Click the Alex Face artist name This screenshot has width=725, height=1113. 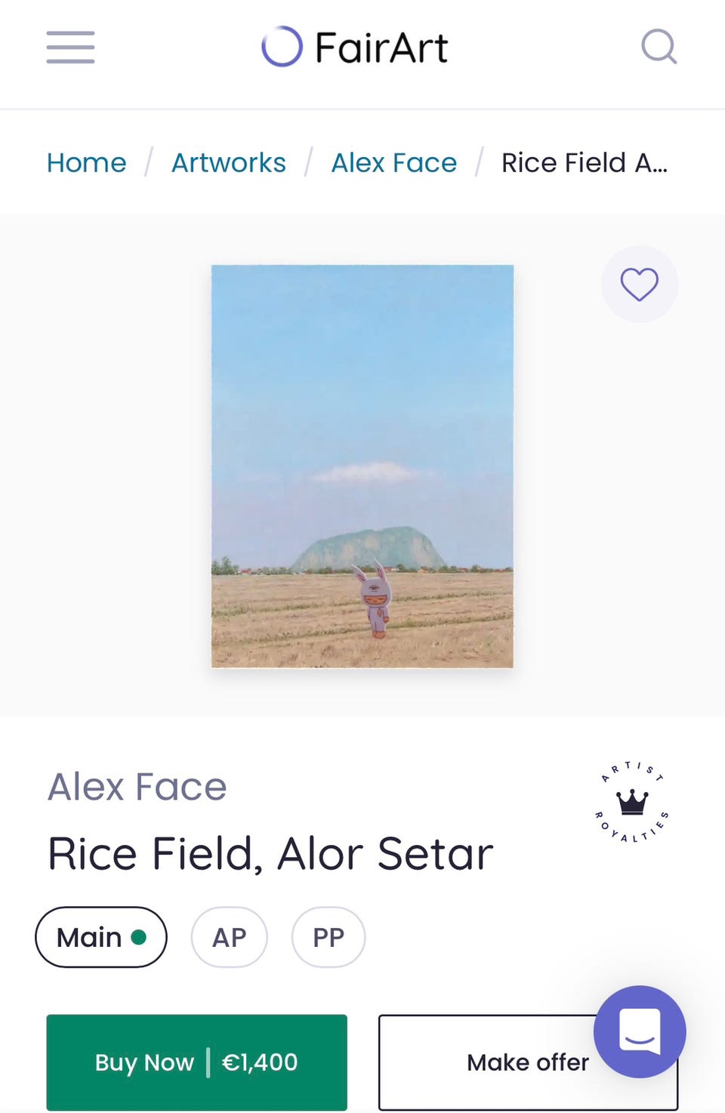coord(137,787)
